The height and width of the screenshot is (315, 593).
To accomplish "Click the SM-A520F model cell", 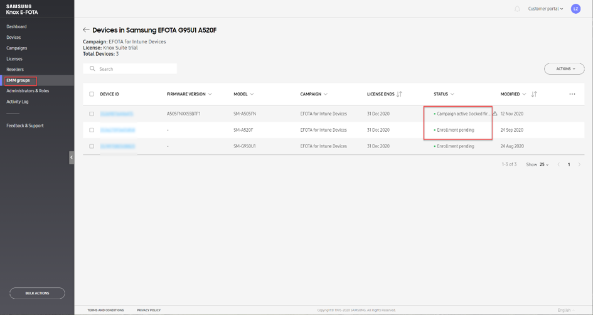I will tap(243, 130).
